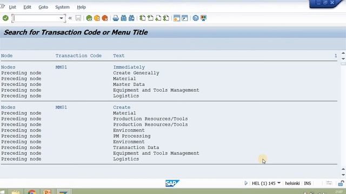Click the Create node text

[122, 107]
